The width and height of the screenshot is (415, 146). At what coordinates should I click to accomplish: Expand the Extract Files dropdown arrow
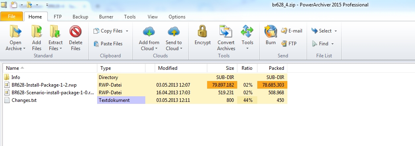click(x=61, y=49)
